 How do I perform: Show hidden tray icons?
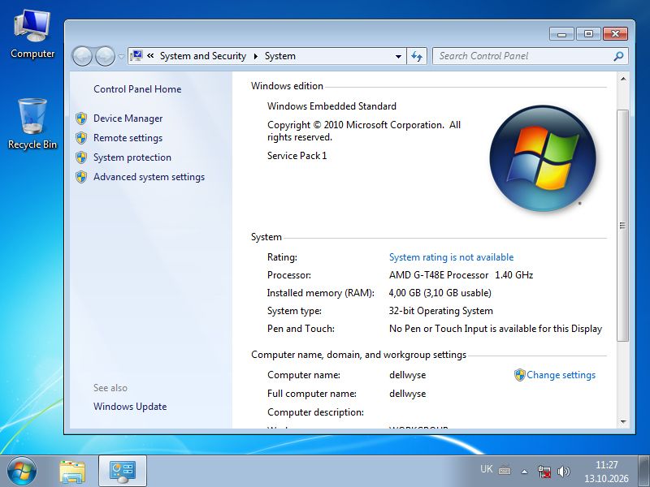pyautogui.click(x=524, y=472)
